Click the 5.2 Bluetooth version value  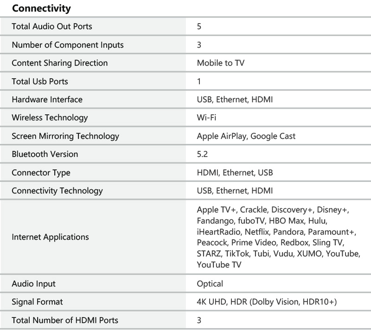202,154
